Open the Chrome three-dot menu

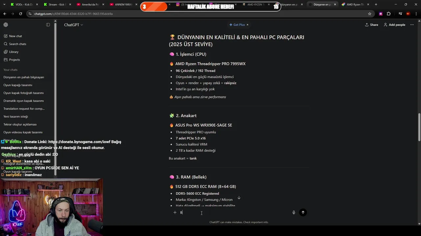pos(416,14)
